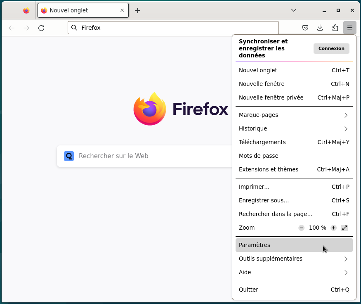
Task: Click the Connexion button
Action: [x=331, y=48]
